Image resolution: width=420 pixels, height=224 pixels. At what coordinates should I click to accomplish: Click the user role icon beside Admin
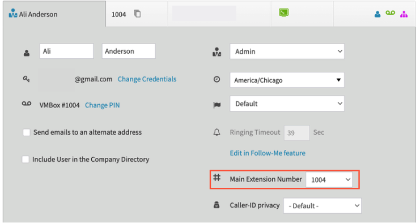217,52
